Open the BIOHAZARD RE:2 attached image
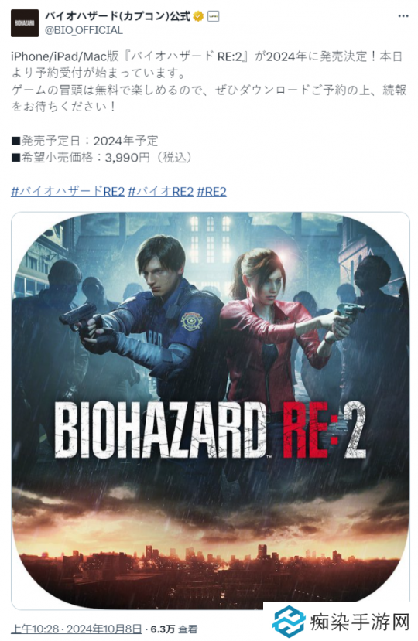Screen dimensions: 418x641 [210, 411]
